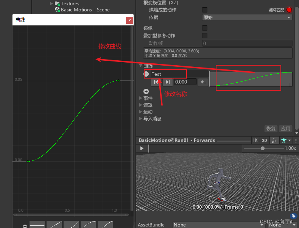Select the ease-in-out curve preset

coord(105,225)
